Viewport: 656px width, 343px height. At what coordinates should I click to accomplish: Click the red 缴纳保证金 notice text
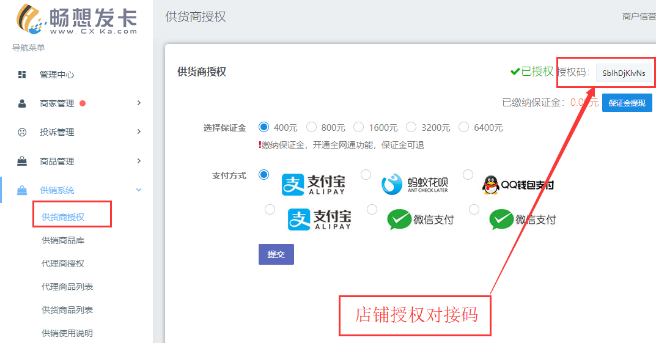[341, 145]
